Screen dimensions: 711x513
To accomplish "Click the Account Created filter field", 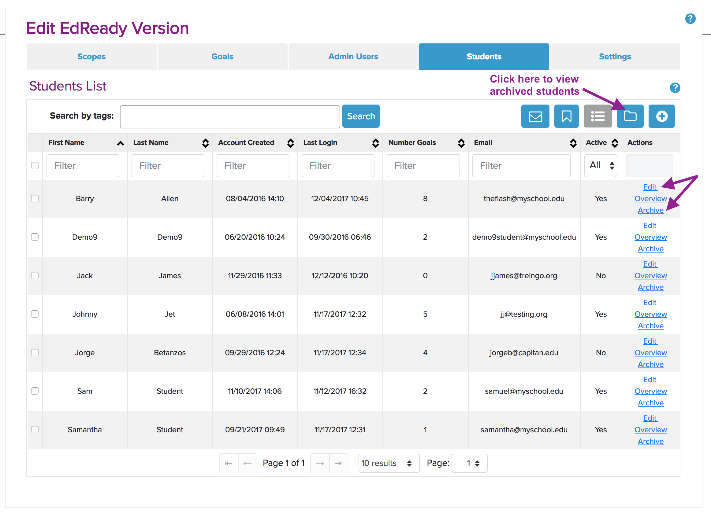I will (x=253, y=165).
